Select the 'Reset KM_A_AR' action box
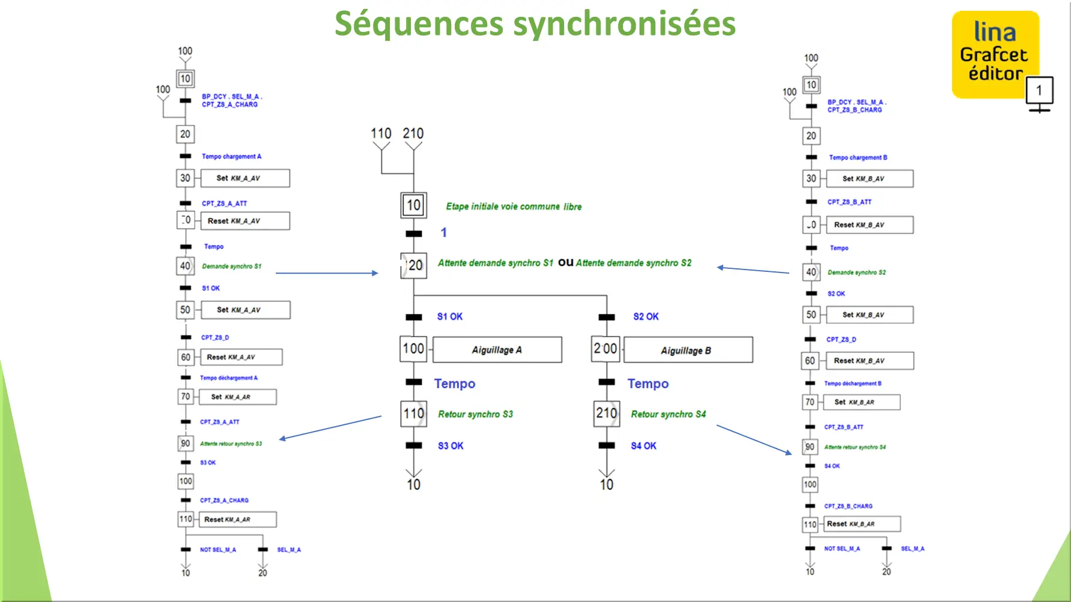Viewport: 1071px width, 602px height. pyautogui.click(x=238, y=520)
